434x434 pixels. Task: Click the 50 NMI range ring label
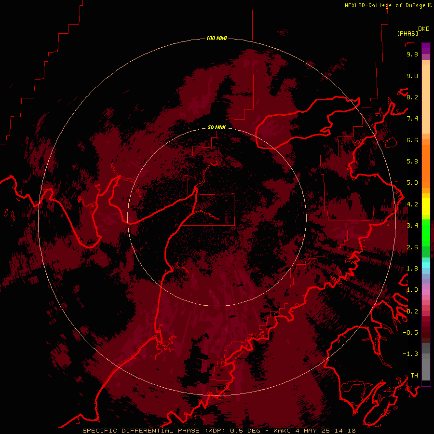point(217,127)
